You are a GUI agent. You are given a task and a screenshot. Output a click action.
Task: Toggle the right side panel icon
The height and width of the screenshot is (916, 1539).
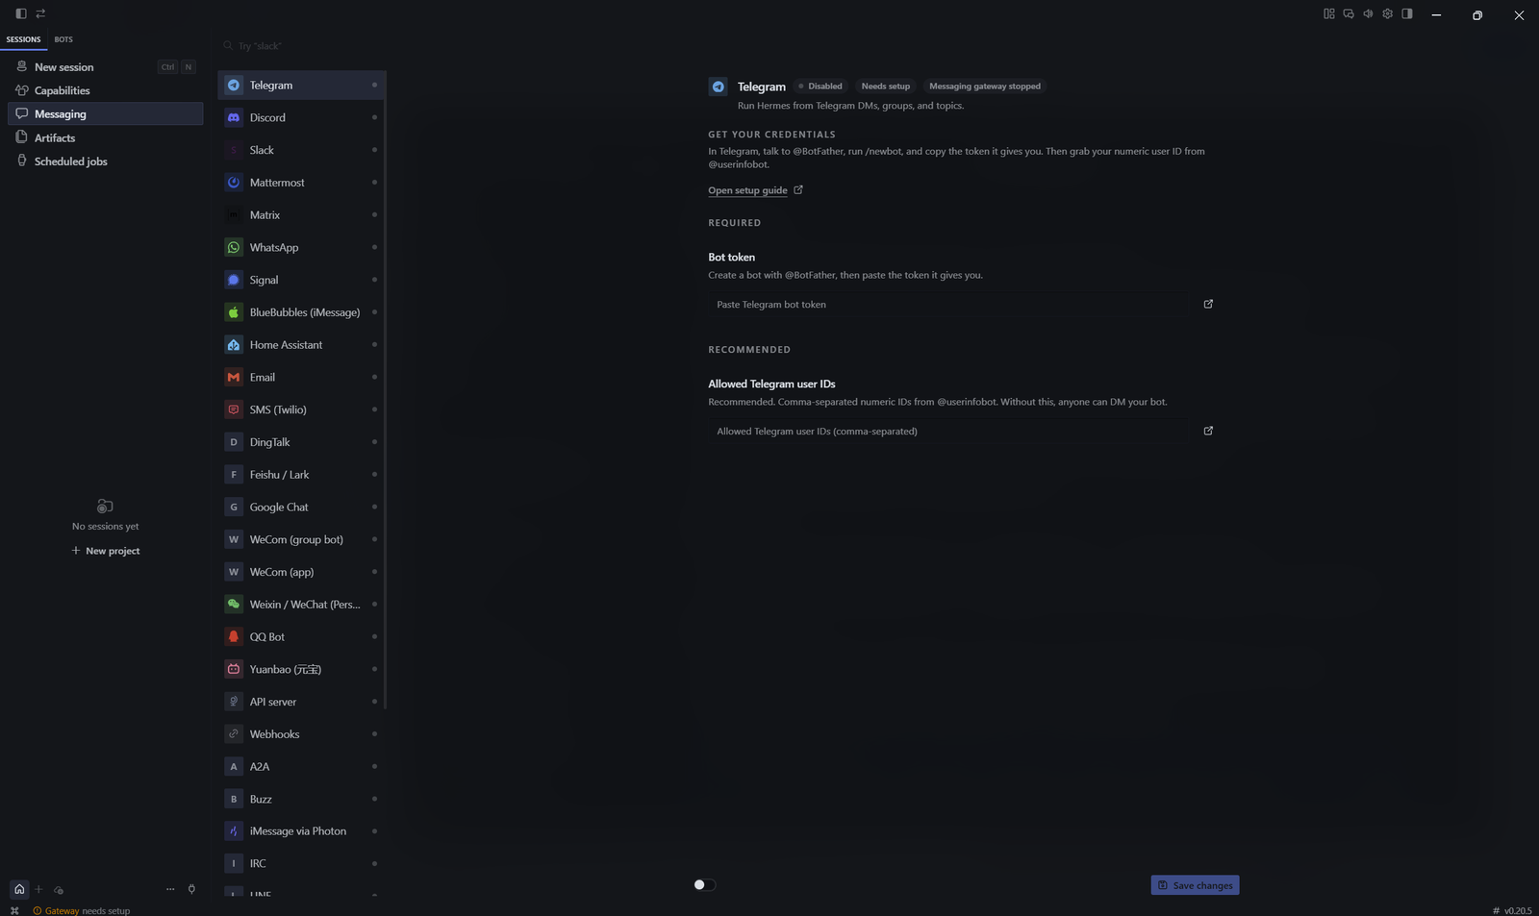click(1407, 13)
